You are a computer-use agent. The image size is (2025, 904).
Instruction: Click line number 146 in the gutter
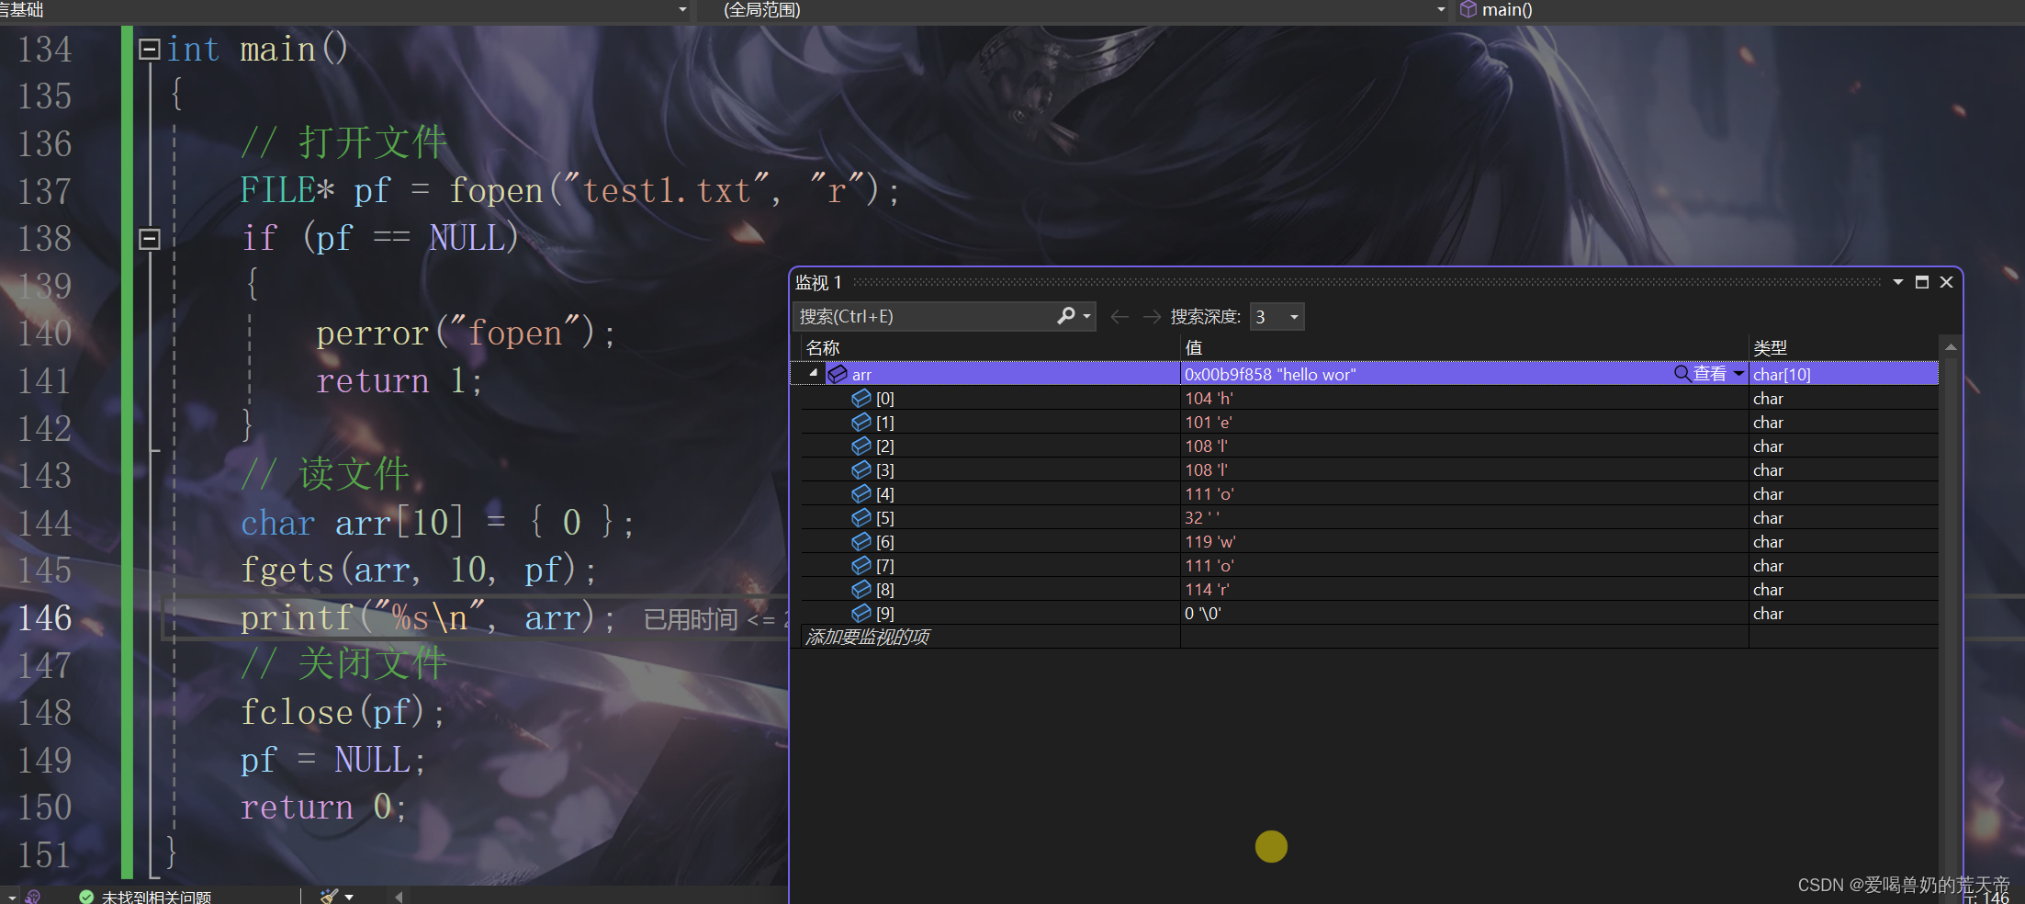45,618
